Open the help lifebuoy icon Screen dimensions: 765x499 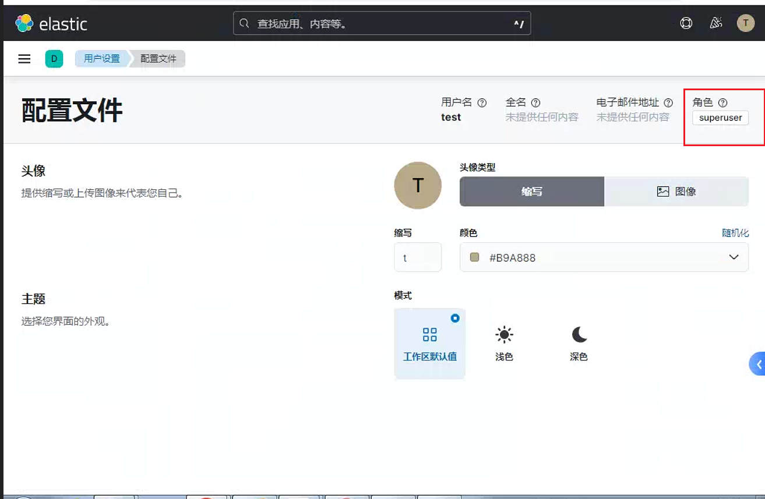point(686,23)
